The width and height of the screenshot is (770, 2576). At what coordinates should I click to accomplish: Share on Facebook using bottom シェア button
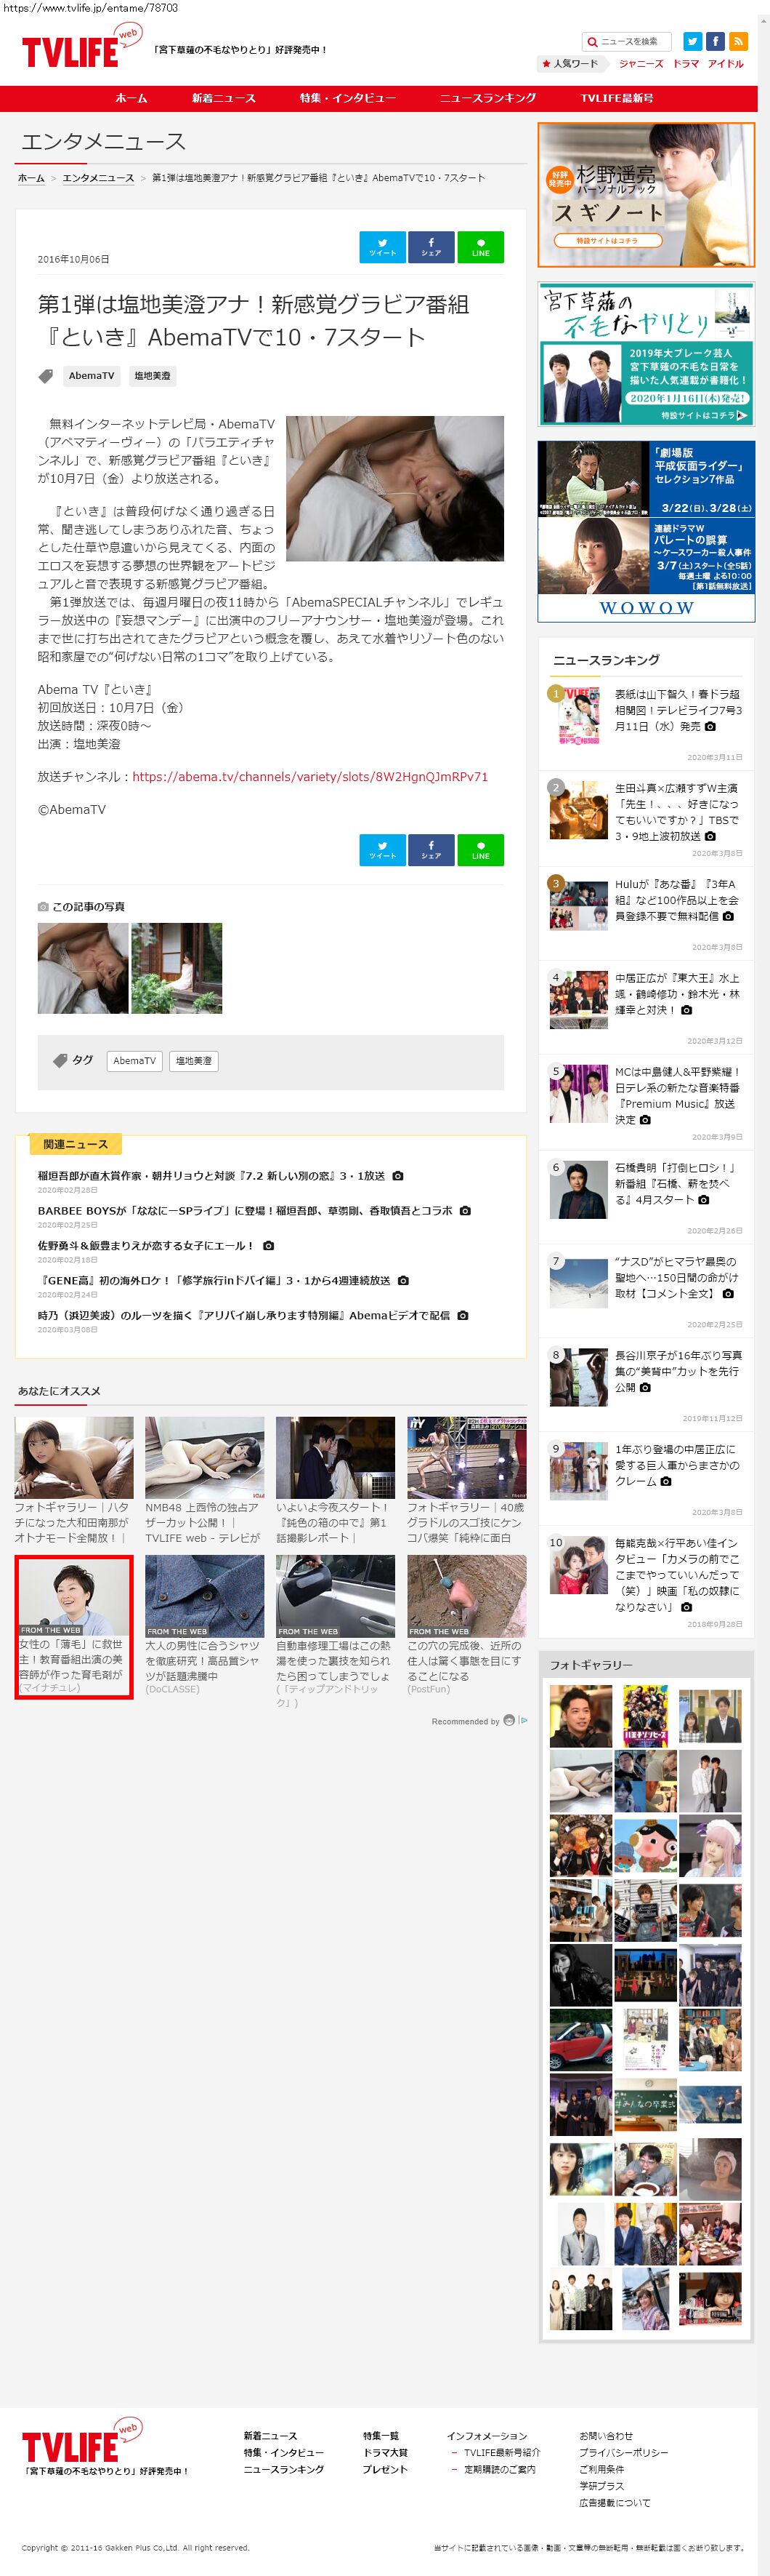click(x=431, y=849)
